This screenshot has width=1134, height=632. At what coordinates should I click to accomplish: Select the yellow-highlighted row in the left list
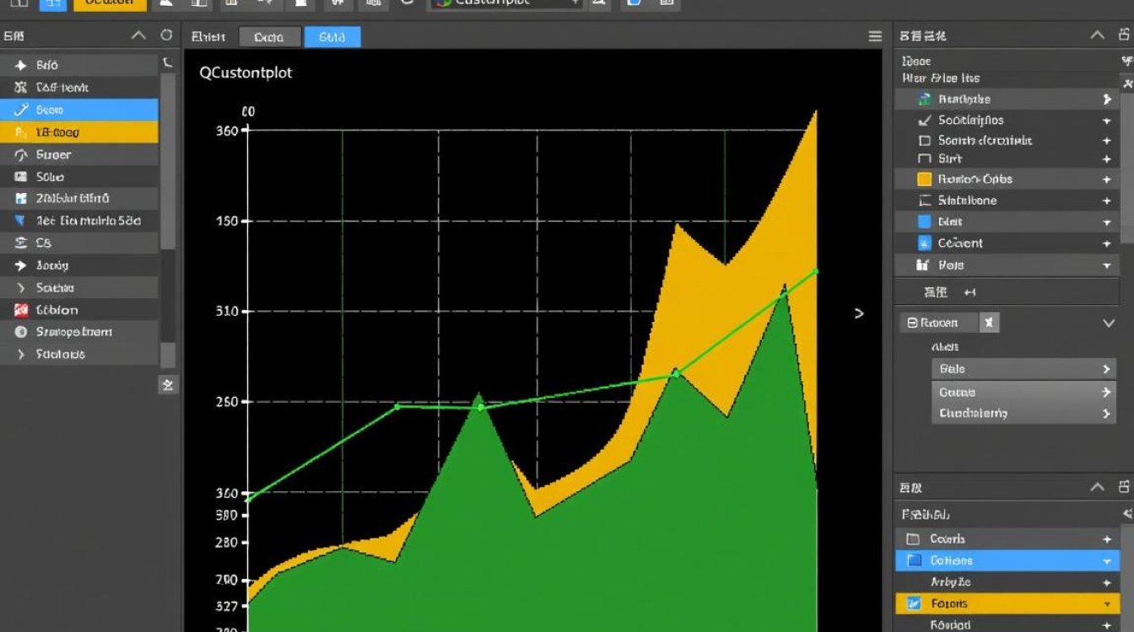click(x=78, y=132)
